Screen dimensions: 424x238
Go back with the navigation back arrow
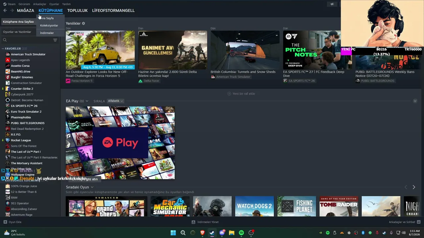tap(5, 11)
